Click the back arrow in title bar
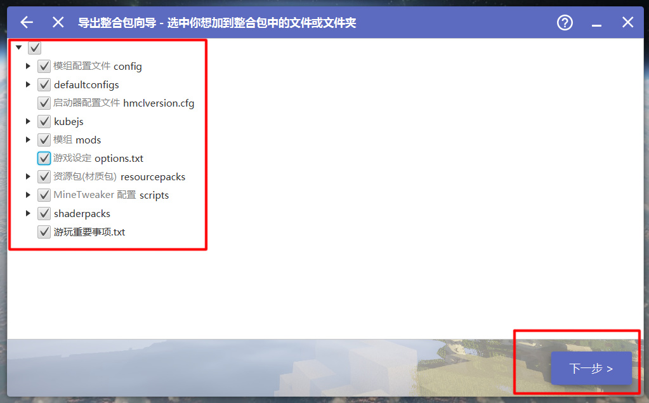The width and height of the screenshot is (649, 403). [27, 22]
